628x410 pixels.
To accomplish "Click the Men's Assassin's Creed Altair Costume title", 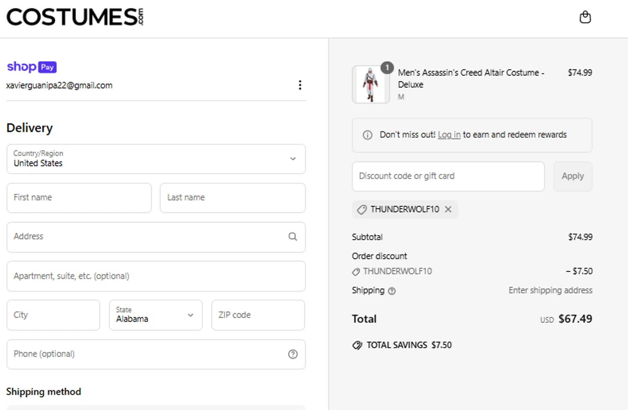I will 471,78.
